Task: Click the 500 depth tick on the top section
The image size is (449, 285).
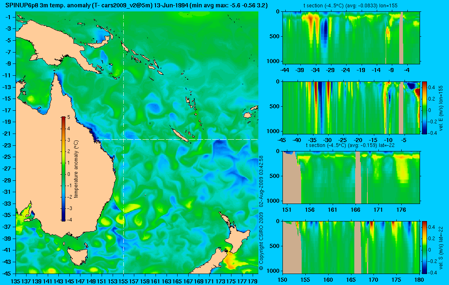Action: coord(275,36)
